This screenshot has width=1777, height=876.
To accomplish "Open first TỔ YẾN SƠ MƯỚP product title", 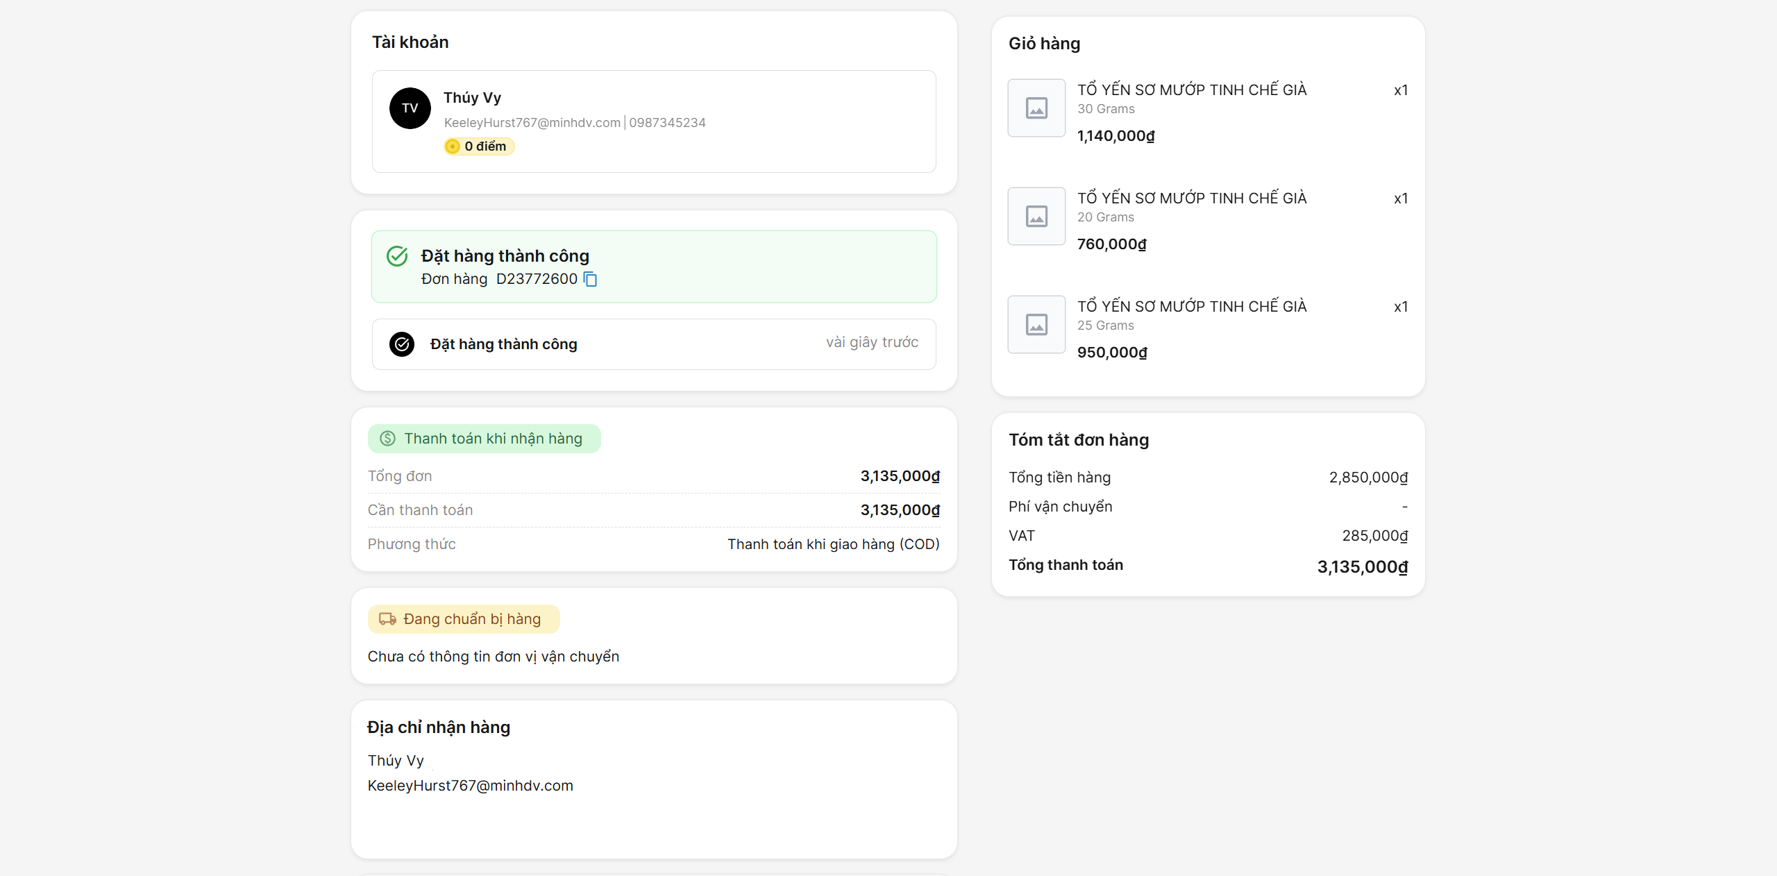I will point(1191,90).
